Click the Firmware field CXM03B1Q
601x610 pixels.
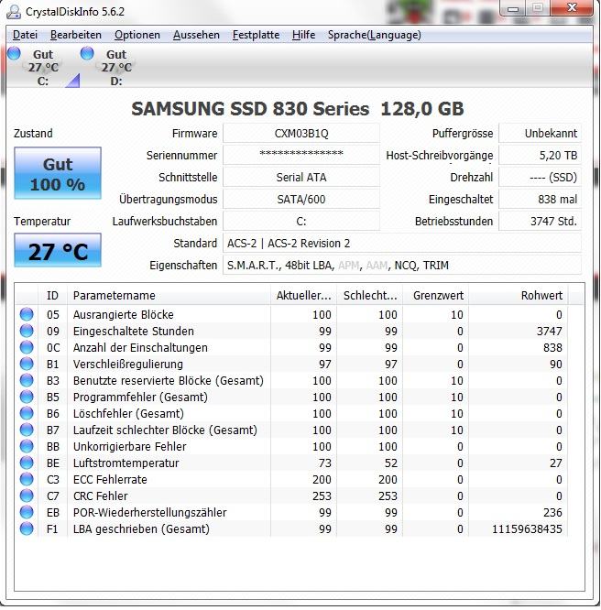click(x=301, y=134)
